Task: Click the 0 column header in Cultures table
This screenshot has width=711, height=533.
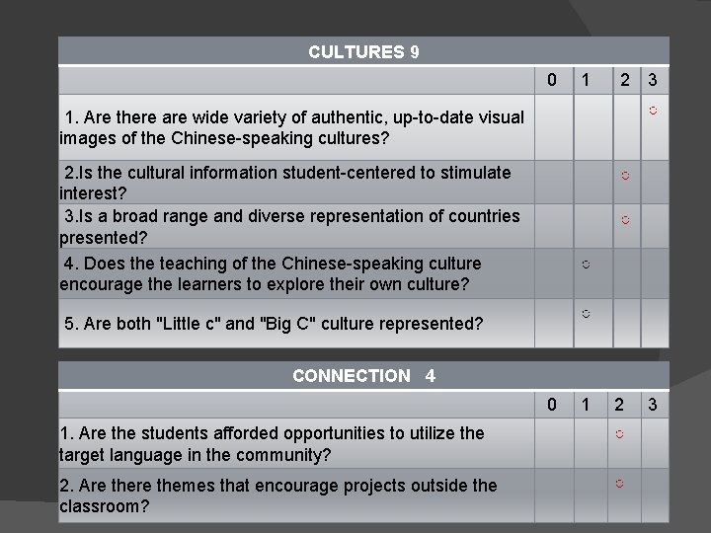Action: coord(552,80)
